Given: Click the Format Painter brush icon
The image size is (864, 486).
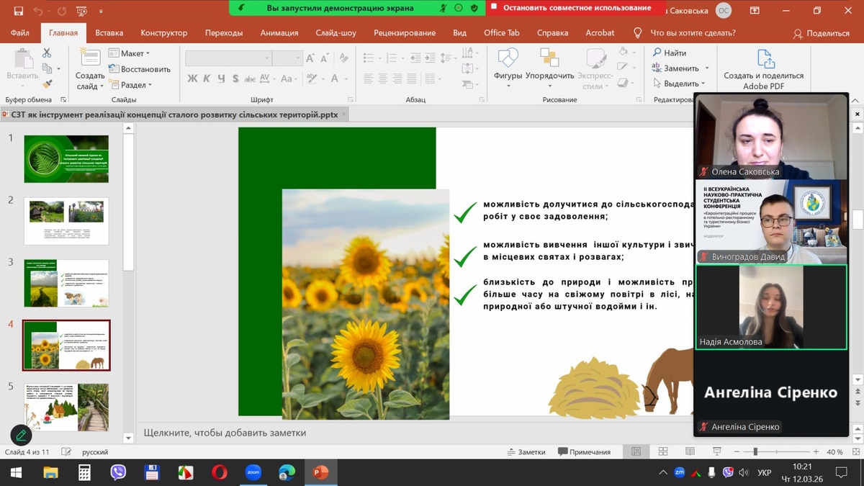Looking at the screenshot, I should coord(47,84).
